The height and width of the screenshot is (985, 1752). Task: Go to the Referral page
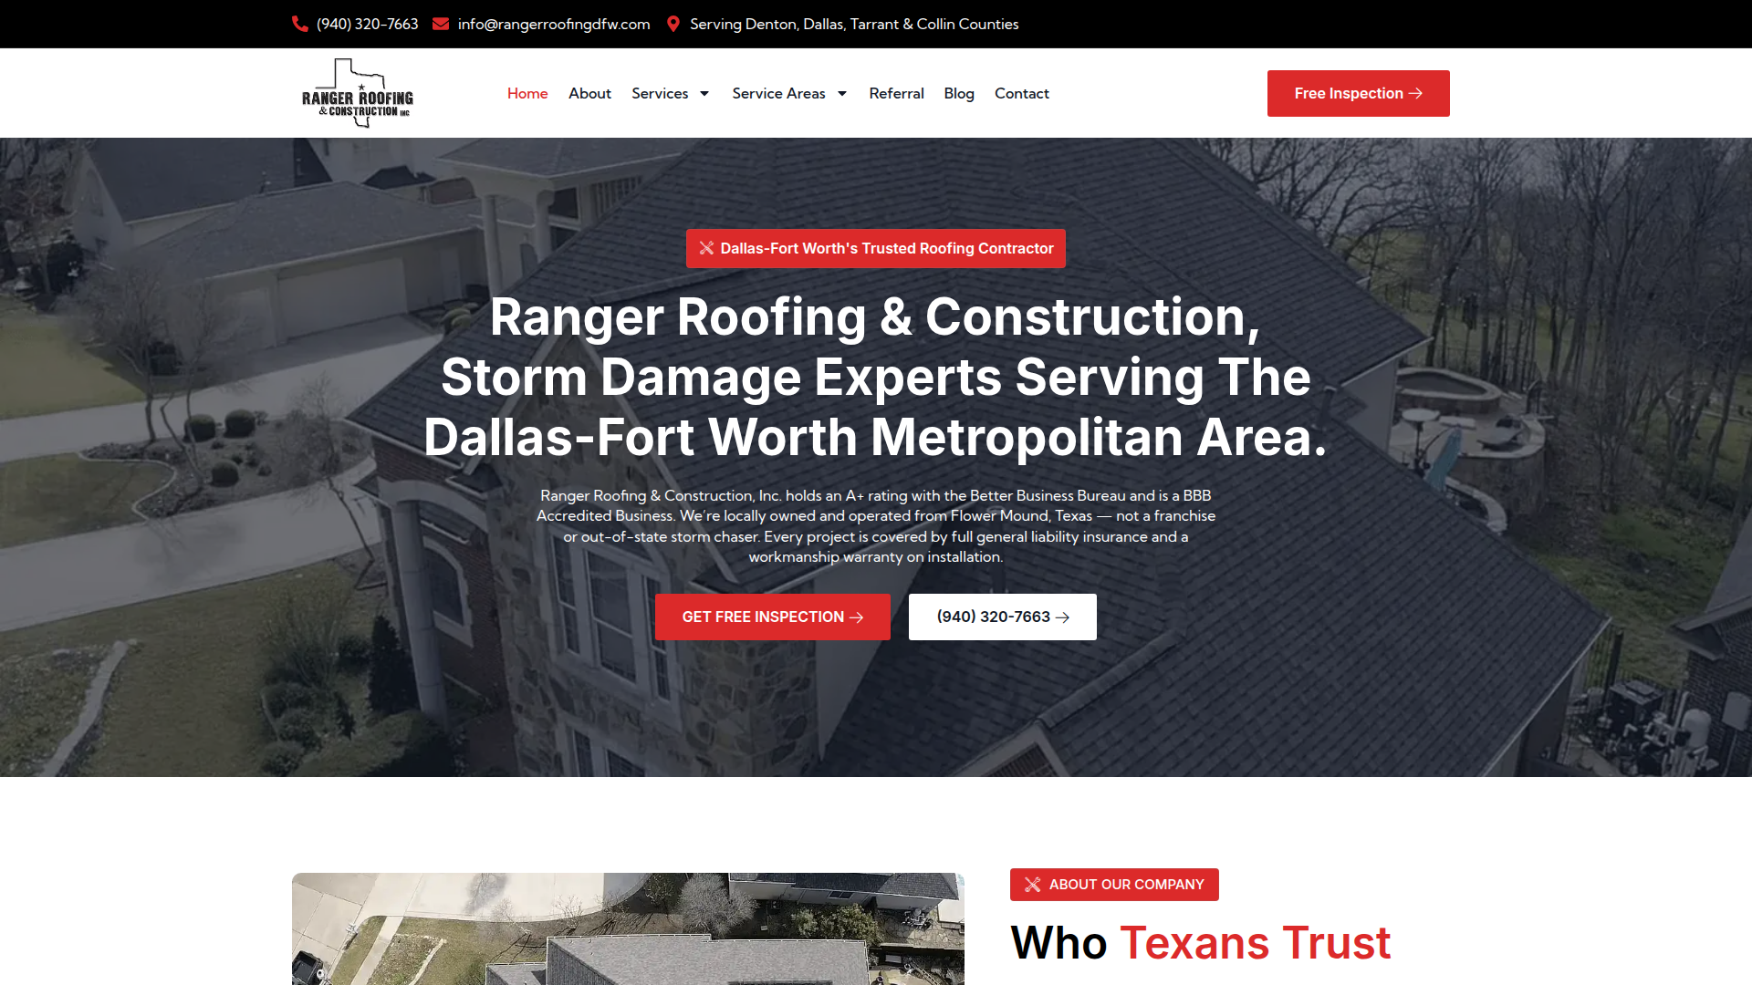896,93
